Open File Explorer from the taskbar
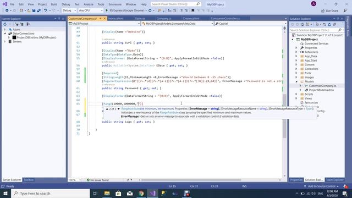This screenshot has height=198, width=352. (x=107, y=193)
